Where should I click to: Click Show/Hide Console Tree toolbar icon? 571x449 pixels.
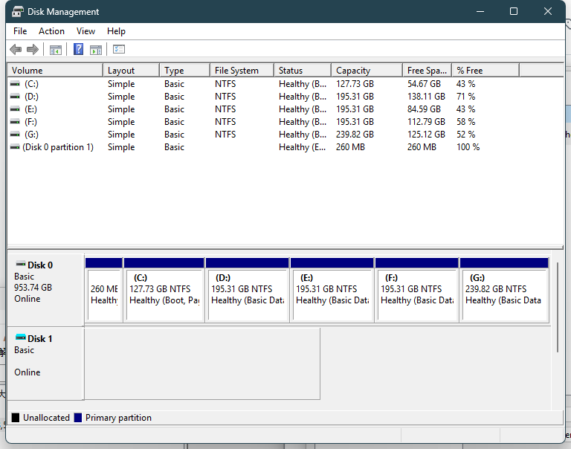56,50
